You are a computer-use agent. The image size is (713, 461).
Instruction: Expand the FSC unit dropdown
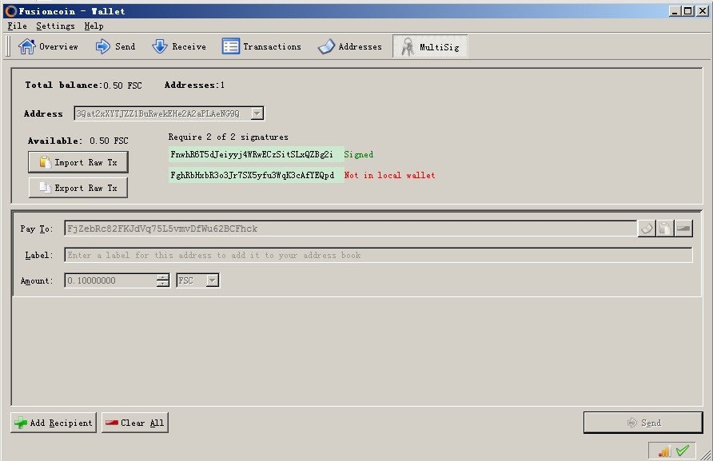pyautogui.click(x=213, y=280)
